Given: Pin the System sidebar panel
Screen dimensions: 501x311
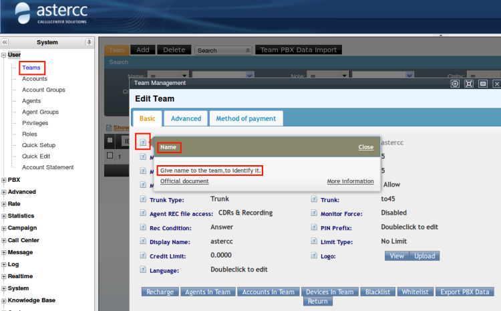Looking at the screenshot, I should (89, 43).
